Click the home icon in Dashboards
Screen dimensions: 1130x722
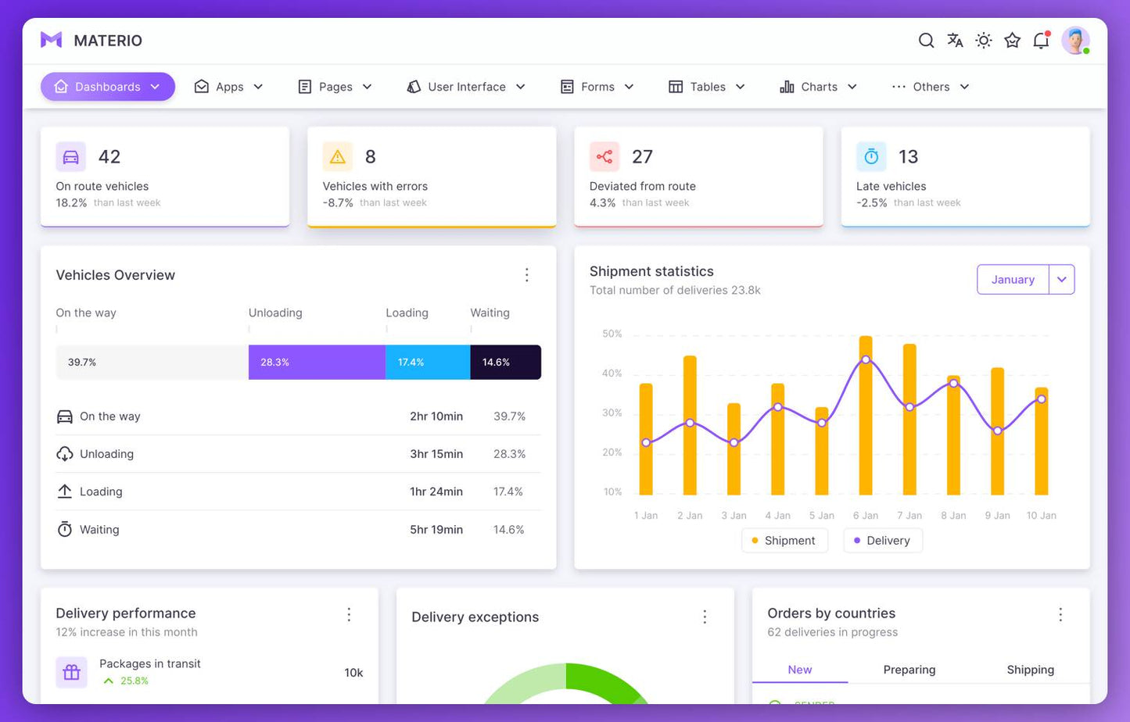(x=61, y=87)
